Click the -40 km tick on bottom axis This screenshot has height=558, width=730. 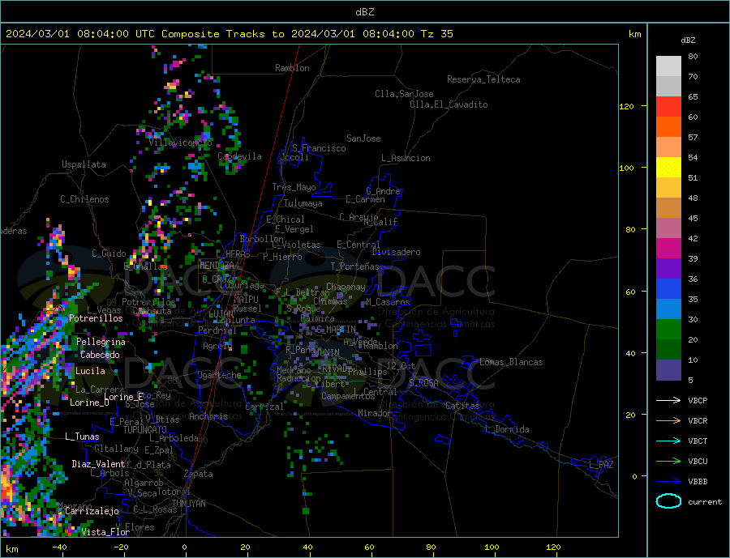59,547
